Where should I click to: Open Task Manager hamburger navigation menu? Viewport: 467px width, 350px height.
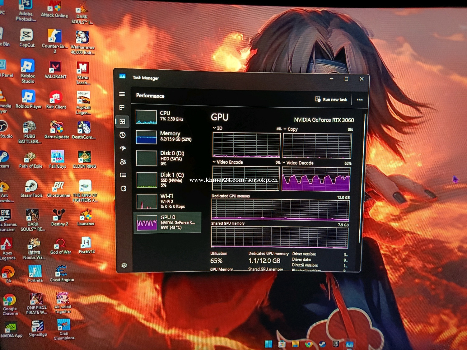pyautogui.click(x=122, y=94)
